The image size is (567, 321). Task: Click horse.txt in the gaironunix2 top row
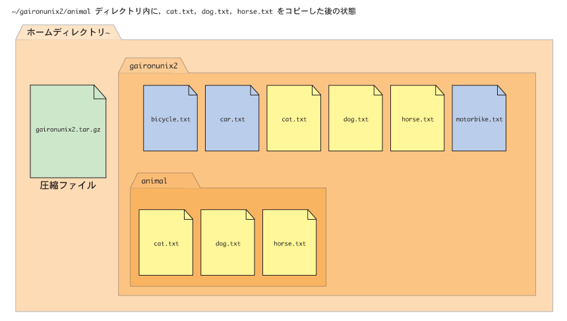click(417, 118)
